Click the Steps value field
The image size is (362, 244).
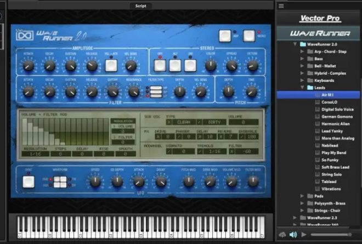pos(60,154)
